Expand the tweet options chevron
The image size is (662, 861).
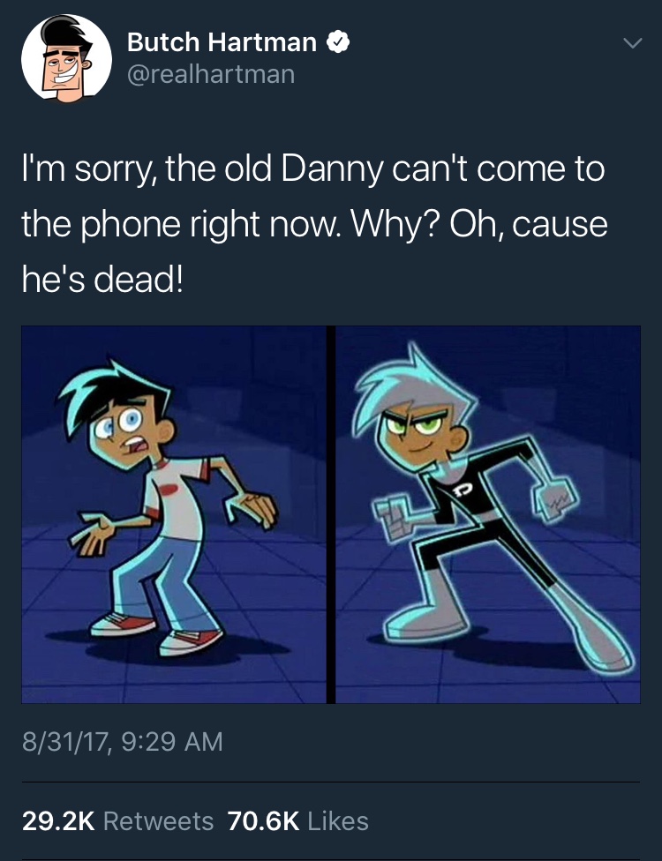[633, 43]
